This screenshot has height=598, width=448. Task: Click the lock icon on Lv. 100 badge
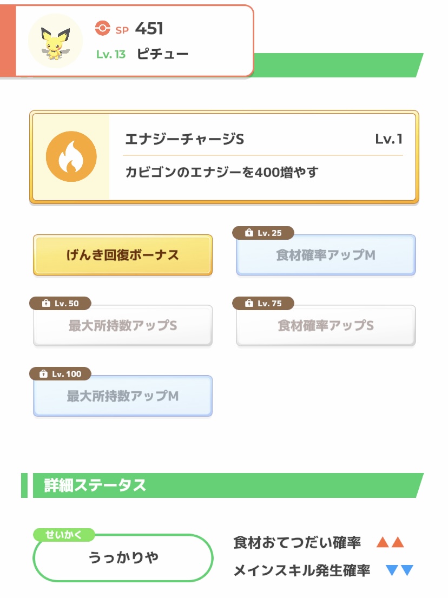[43, 374]
